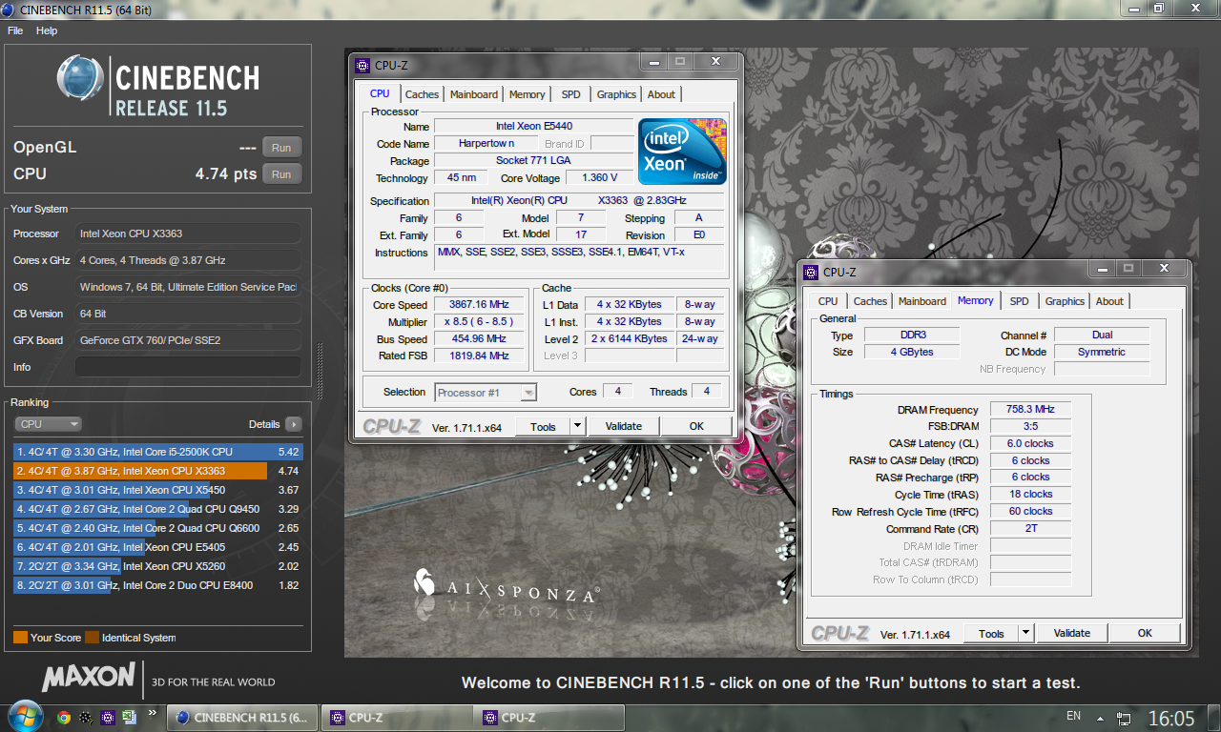
Task: Click the Rated FSB value 1819.84 MHz
Action: pyautogui.click(x=478, y=356)
